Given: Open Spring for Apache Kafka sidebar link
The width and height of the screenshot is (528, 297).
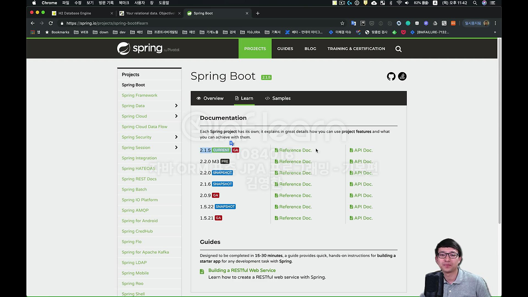Looking at the screenshot, I should point(145,252).
